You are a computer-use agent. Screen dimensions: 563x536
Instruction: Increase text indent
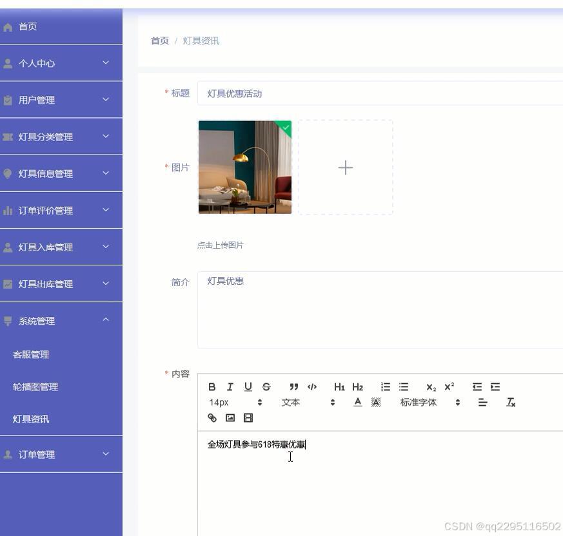[495, 387]
